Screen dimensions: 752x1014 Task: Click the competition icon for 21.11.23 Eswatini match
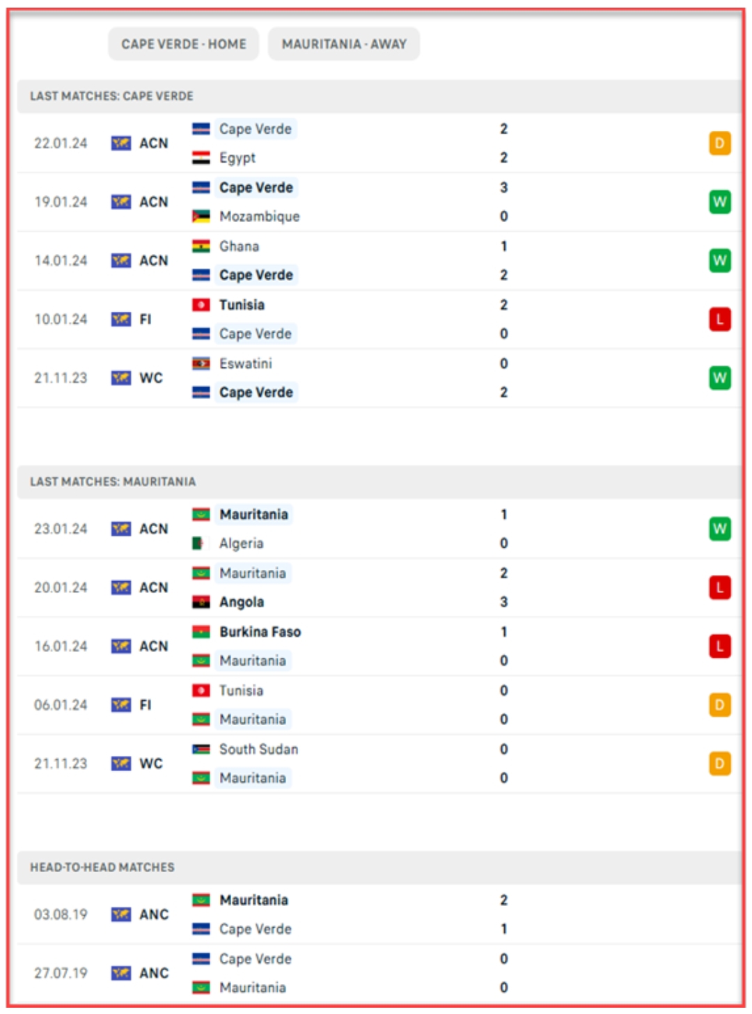coord(121,378)
